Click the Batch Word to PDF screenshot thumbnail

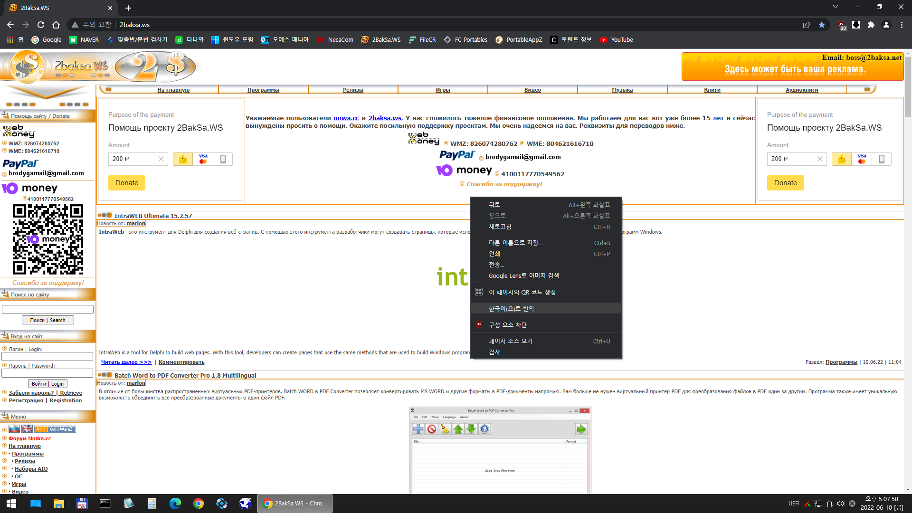(x=500, y=450)
